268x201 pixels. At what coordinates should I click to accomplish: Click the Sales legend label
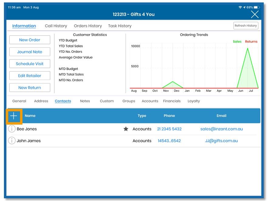(x=237, y=42)
